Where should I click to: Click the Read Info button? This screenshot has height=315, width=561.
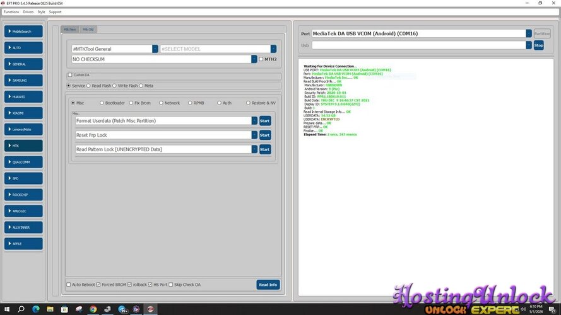268,285
